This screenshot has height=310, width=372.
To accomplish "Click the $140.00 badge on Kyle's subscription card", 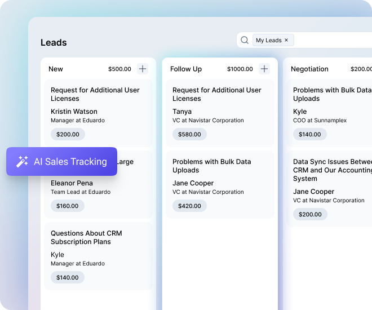I will click(x=68, y=277).
